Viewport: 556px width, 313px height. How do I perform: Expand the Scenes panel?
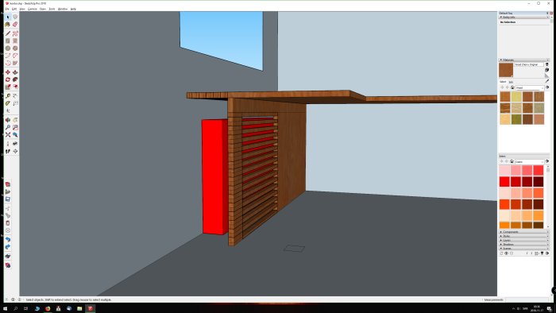524,249
